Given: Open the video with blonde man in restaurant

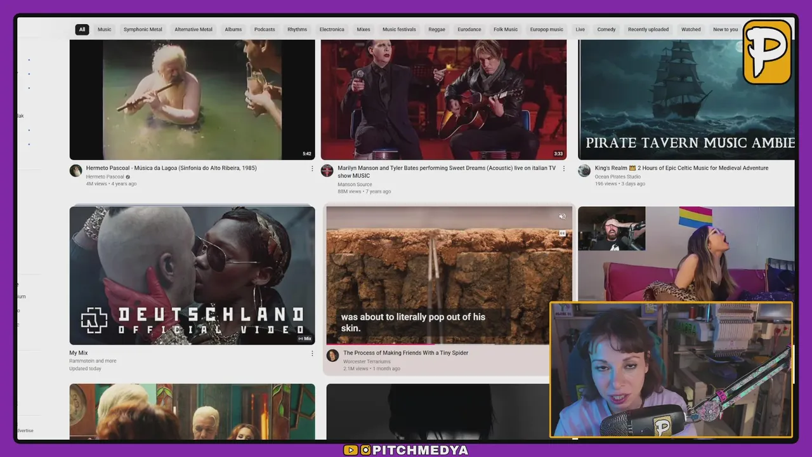Looking at the screenshot, I should (x=192, y=411).
